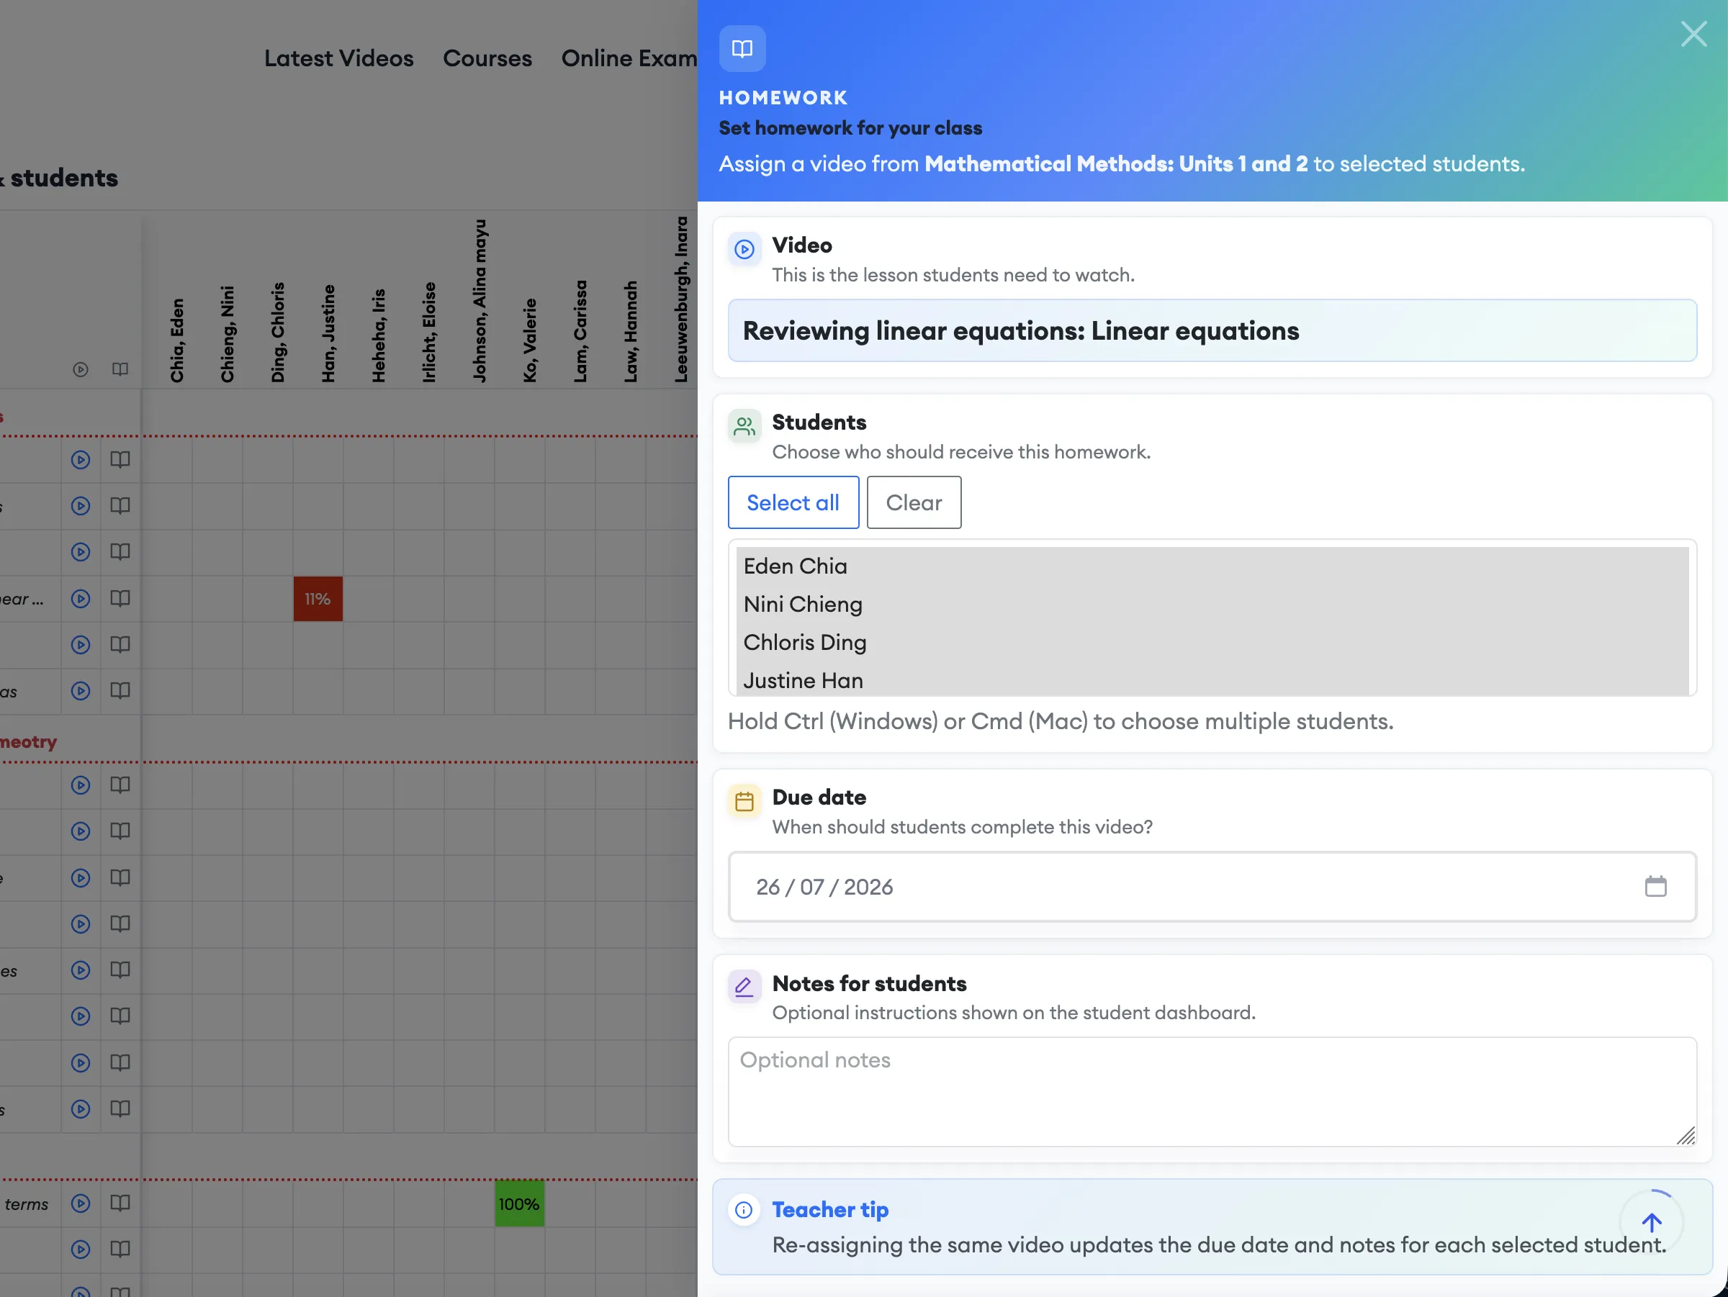Image resolution: width=1728 pixels, height=1297 pixels.
Task: Click book icon in the table header row
Action: pos(120,369)
